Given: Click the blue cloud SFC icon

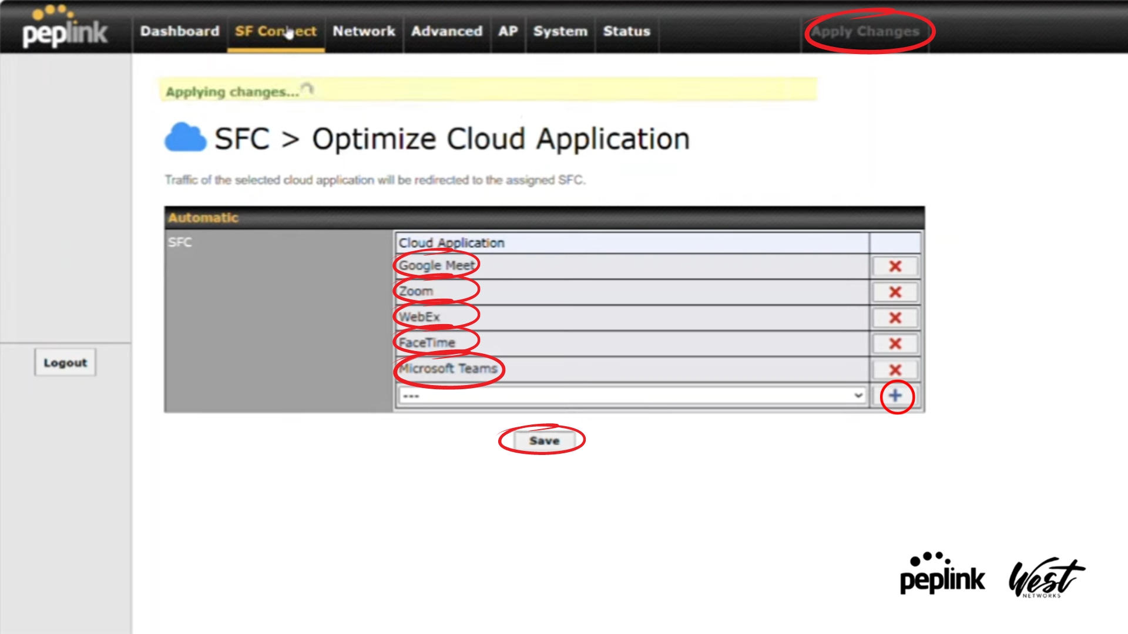Looking at the screenshot, I should [185, 139].
